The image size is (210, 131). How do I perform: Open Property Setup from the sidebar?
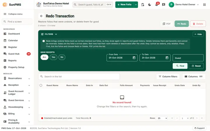[x=17, y=67]
